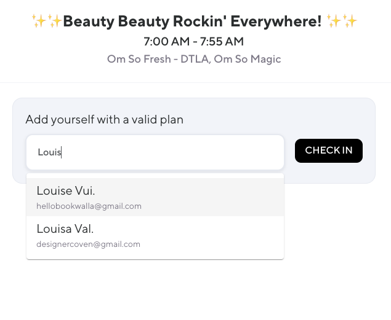Viewport: 391px width, 320px height.
Task: Click the "Louisa Val." name text
Action: click(x=65, y=229)
